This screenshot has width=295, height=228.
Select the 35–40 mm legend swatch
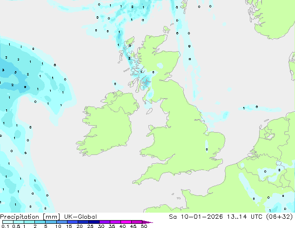115,222
